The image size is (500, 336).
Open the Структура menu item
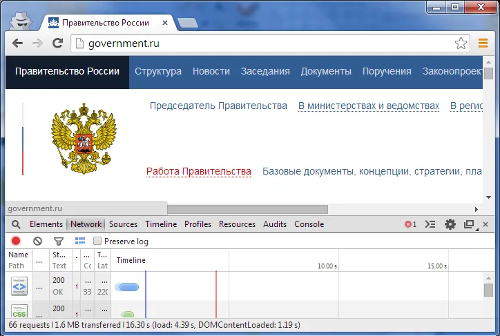tap(158, 71)
